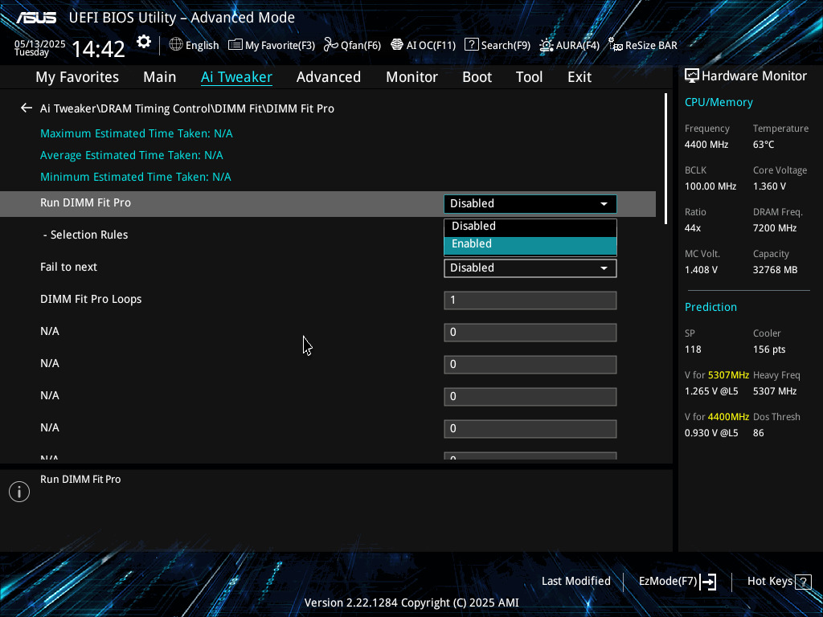Open the My Favorites tab
This screenshot has height=617, width=823.
[x=77, y=77]
